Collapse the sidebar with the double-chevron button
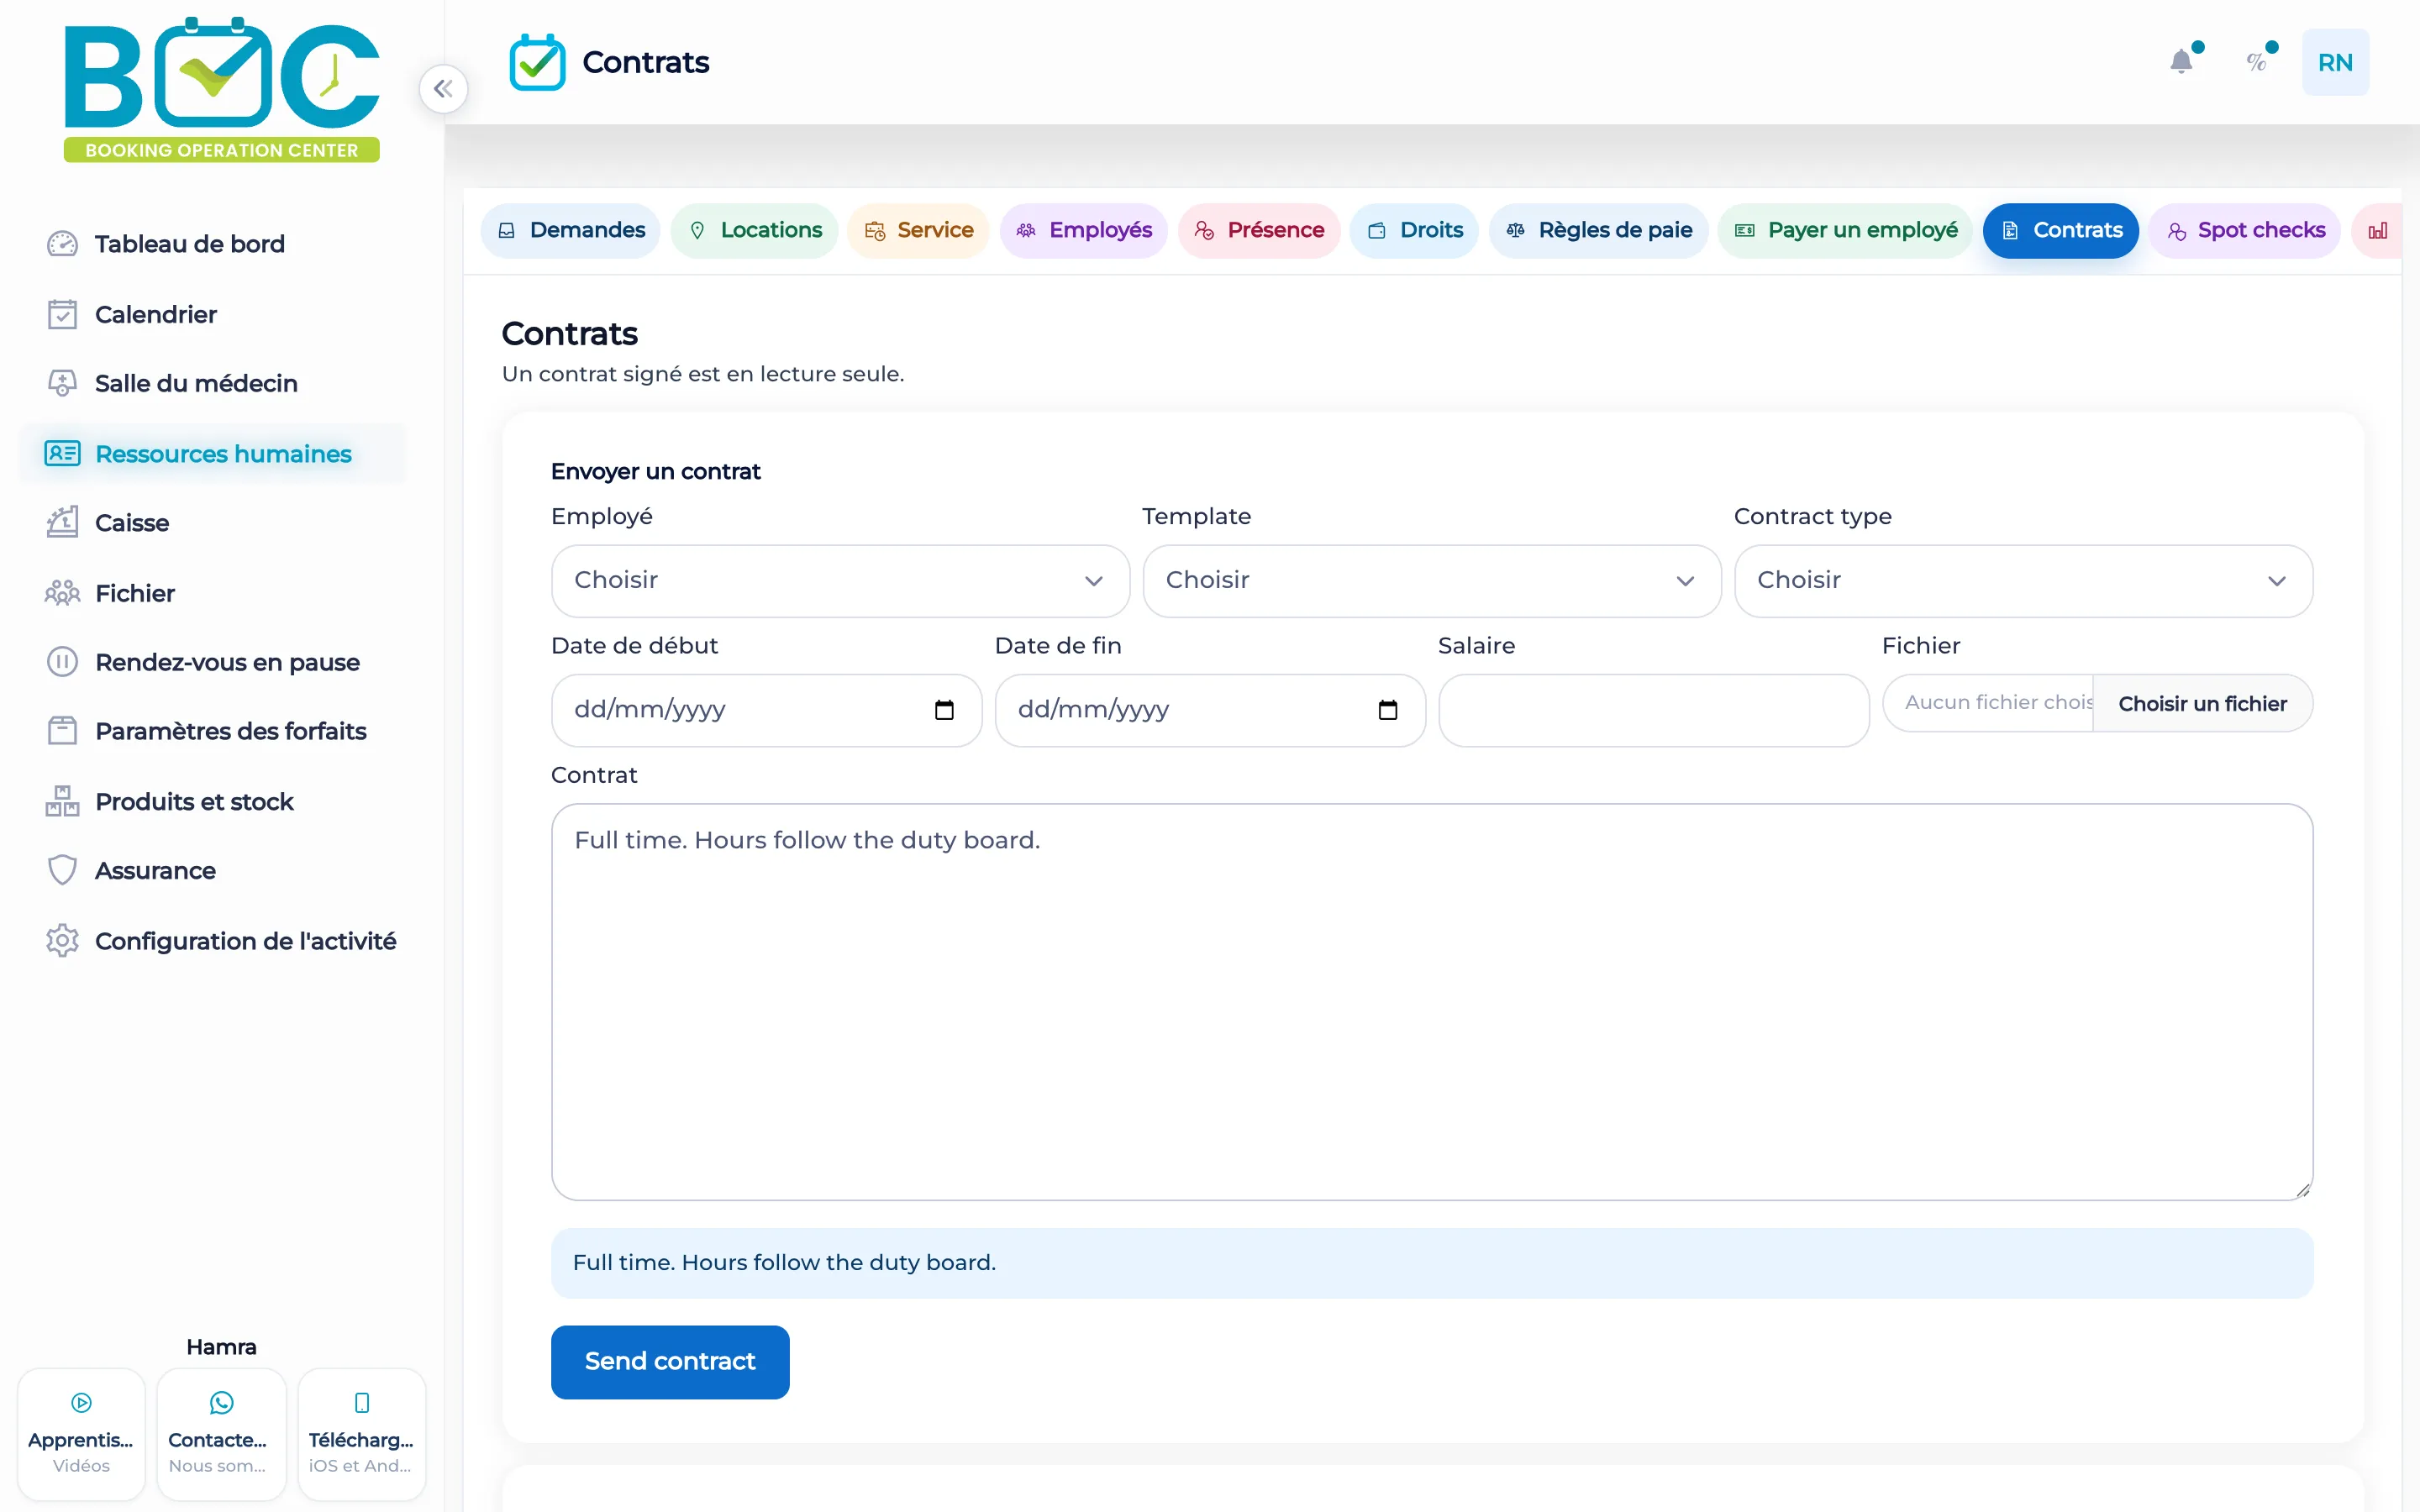The width and height of the screenshot is (2420, 1512). [x=443, y=89]
